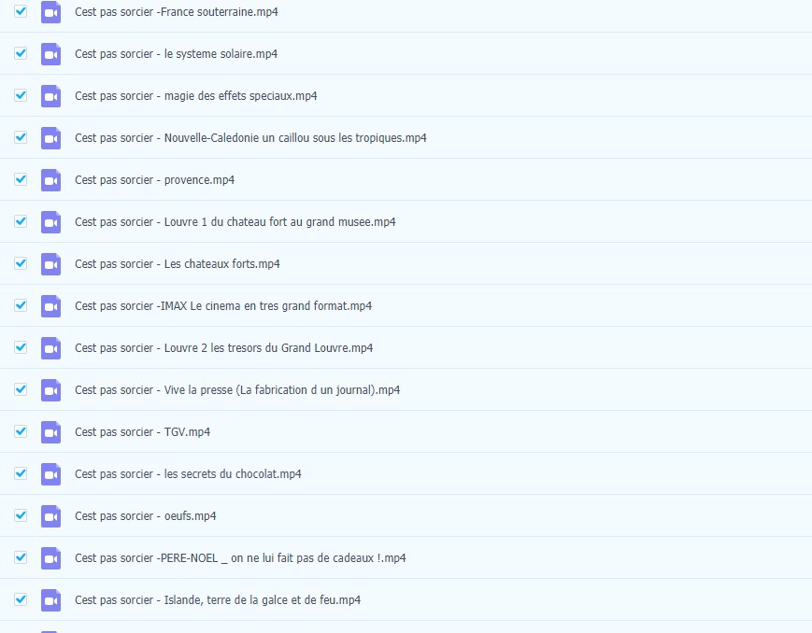Click the PERE-NOEL on ne lui fait filename
The width and height of the screenshot is (812, 633).
coord(240,558)
